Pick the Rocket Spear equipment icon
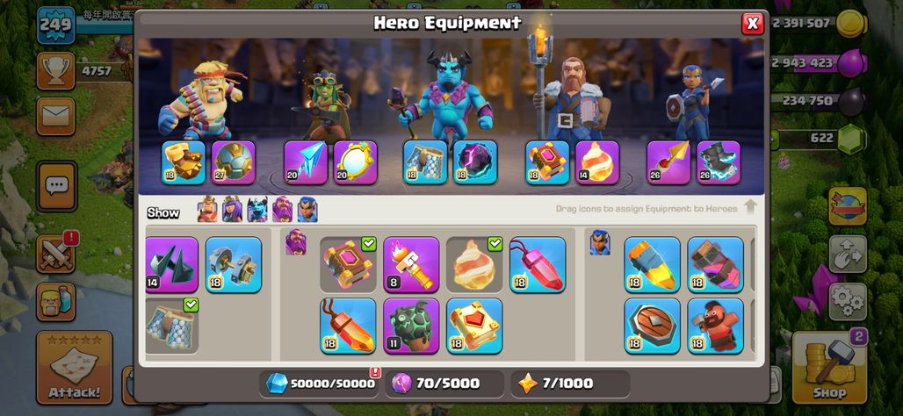The height and width of the screenshot is (416, 903). tap(668, 162)
